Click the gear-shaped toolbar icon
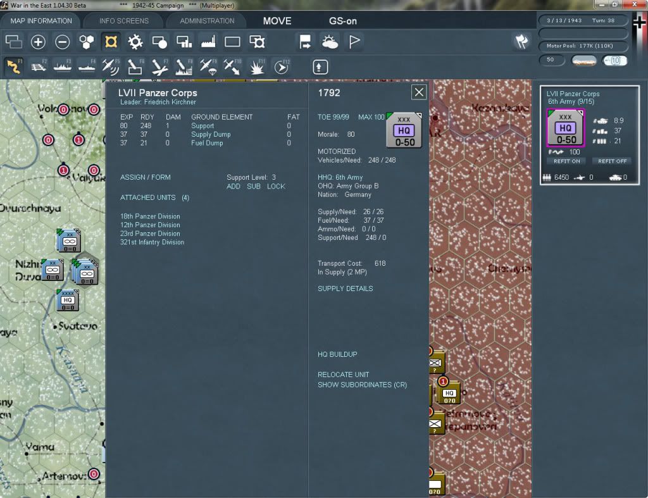The height and width of the screenshot is (498, 648). (x=135, y=42)
